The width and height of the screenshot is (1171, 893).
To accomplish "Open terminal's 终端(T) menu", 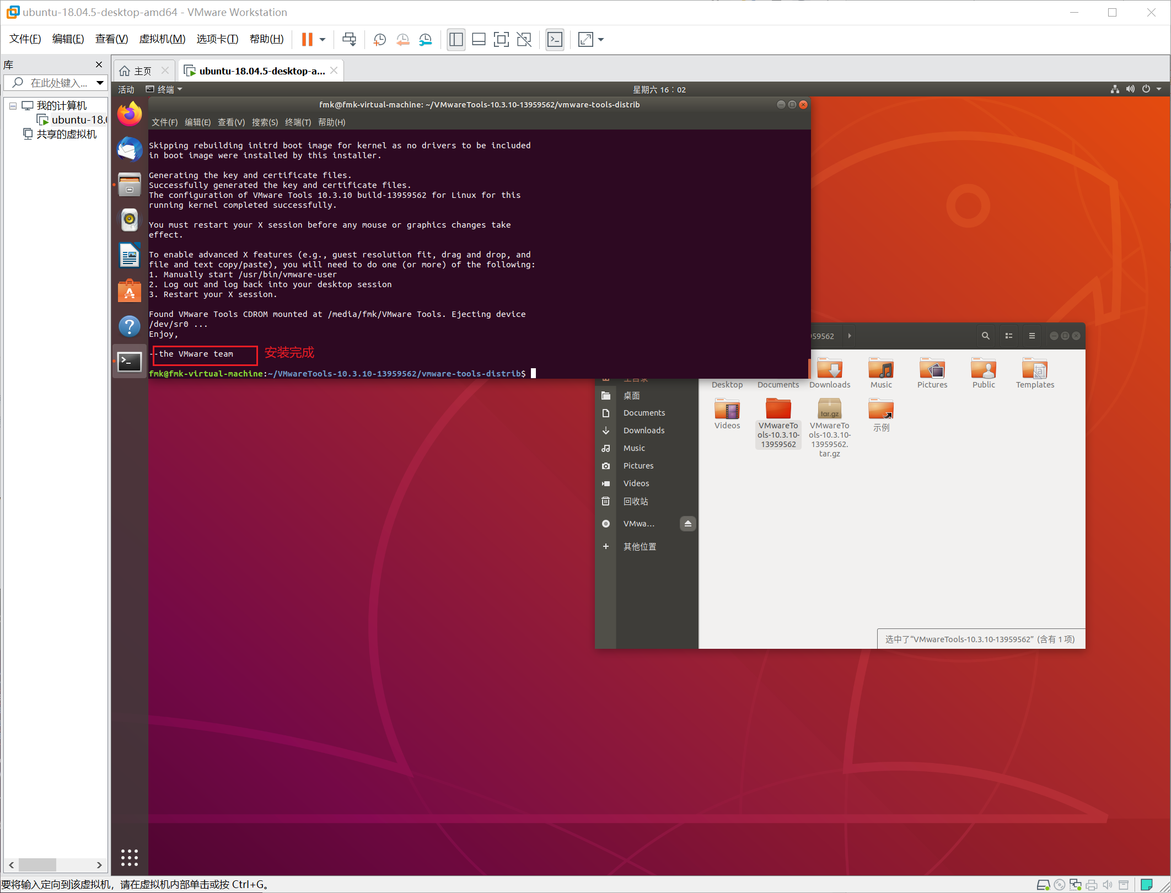I will [x=298, y=122].
